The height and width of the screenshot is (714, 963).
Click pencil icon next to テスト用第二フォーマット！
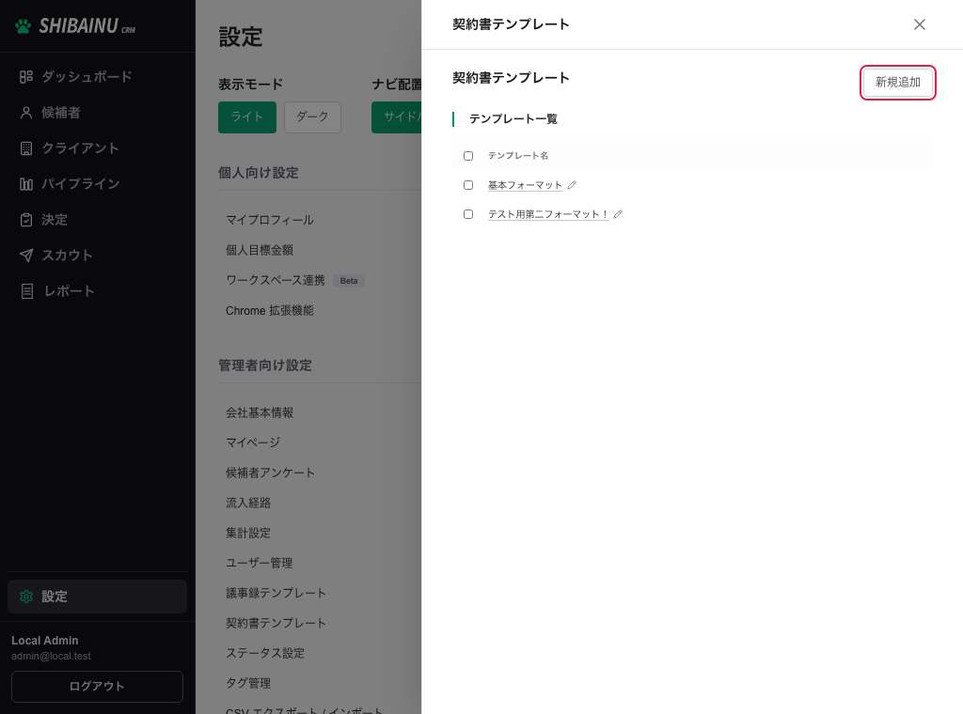pos(618,214)
